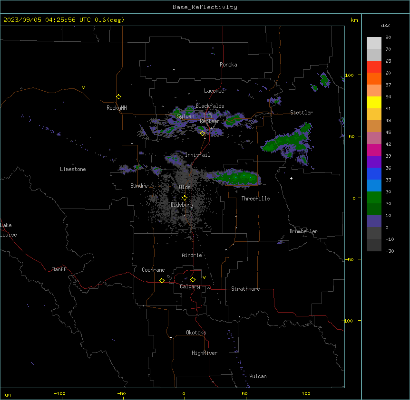Click the Drumheller label

(303, 231)
